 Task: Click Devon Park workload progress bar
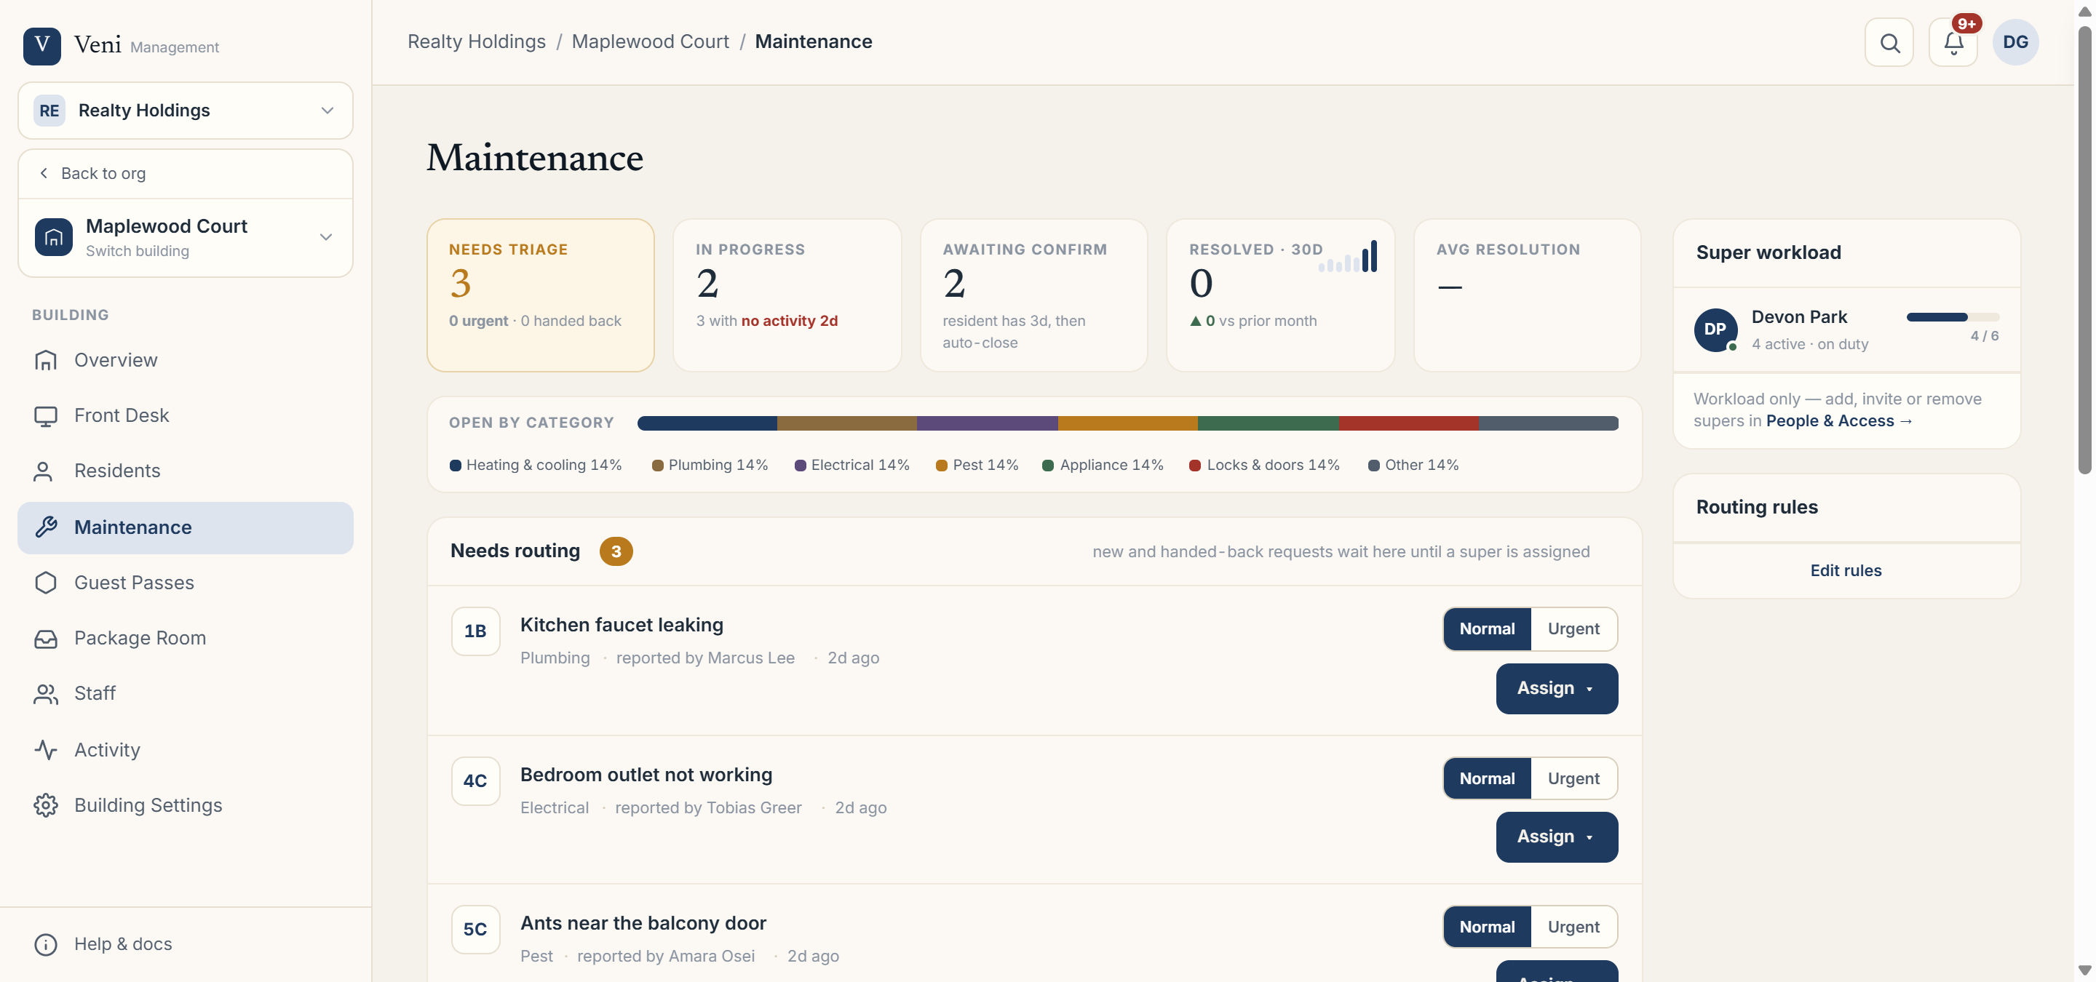tap(1952, 317)
